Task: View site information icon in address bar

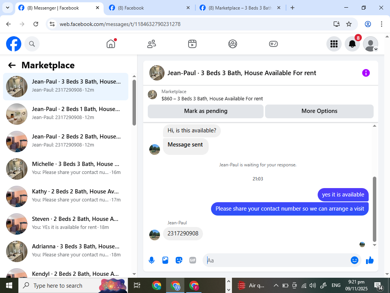Action: coord(52,24)
